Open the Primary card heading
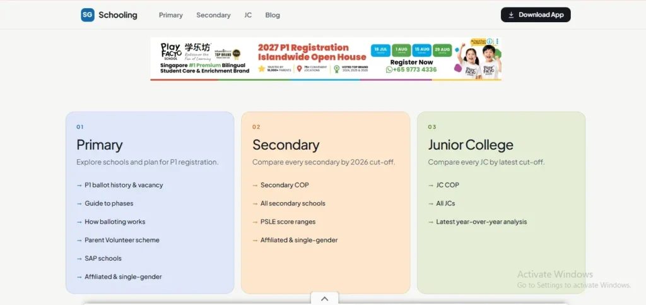Screen dimensions: 646x305 [99, 145]
